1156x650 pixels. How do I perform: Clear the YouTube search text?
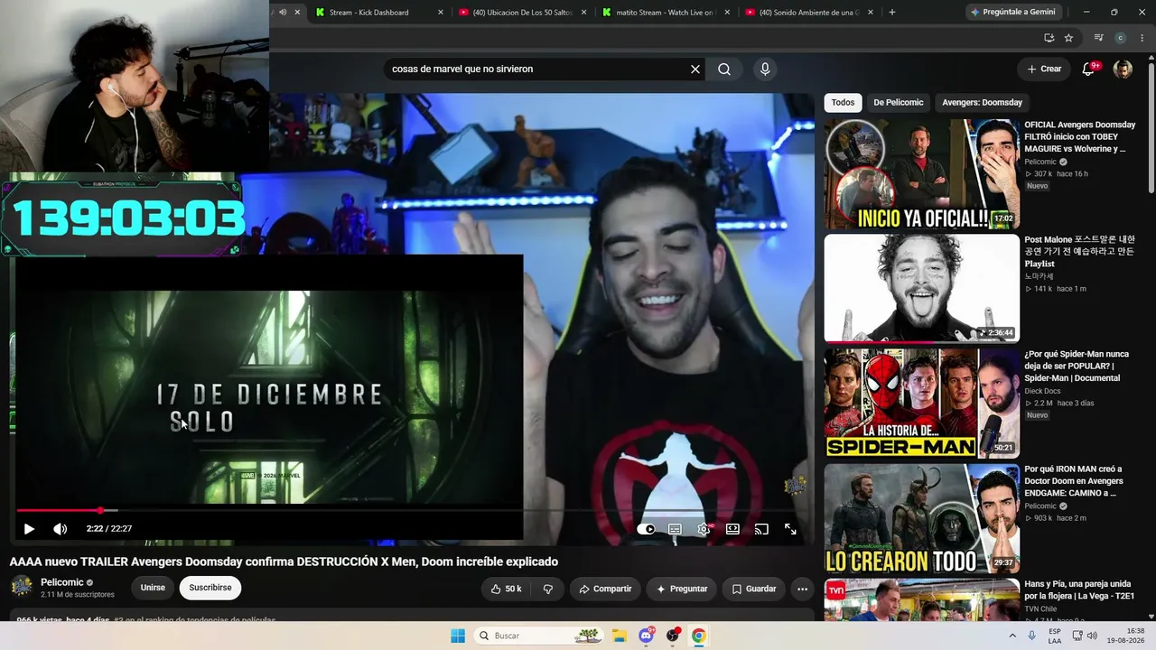(x=695, y=70)
